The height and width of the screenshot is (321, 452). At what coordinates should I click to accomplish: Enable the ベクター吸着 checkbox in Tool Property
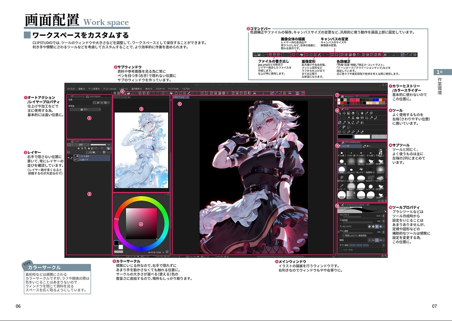coord(340,250)
